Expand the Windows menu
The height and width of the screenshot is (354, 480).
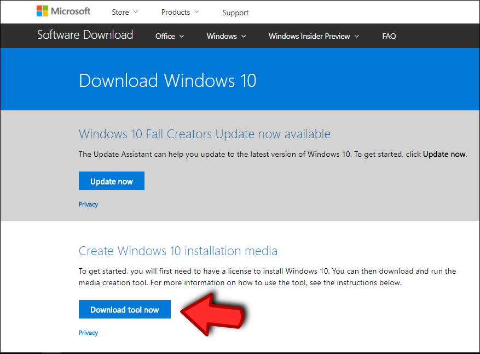(x=226, y=36)
